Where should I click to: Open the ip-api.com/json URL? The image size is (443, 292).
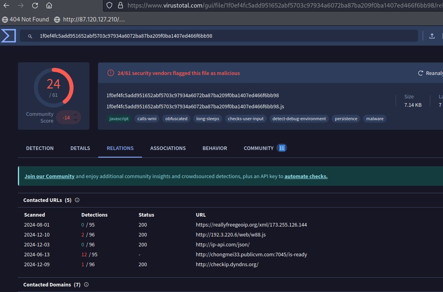pyautogui.click(x=223, y=245)
